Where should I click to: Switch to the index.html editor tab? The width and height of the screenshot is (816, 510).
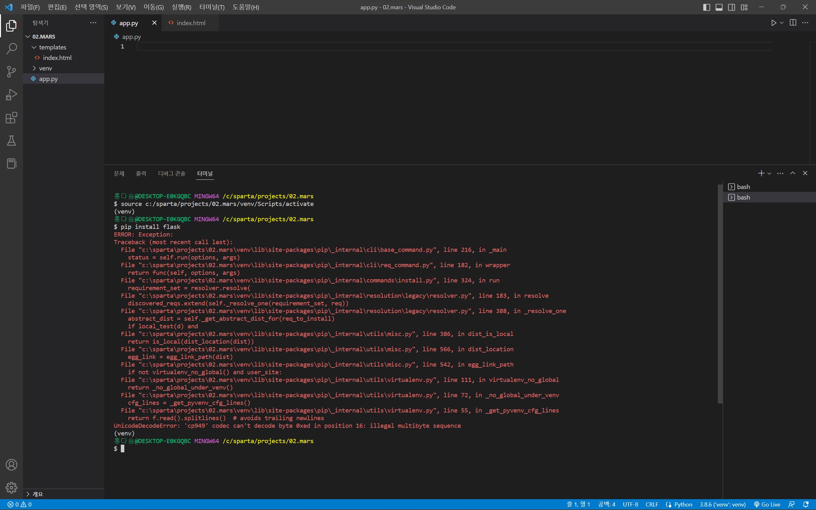[x=190, y=23]
